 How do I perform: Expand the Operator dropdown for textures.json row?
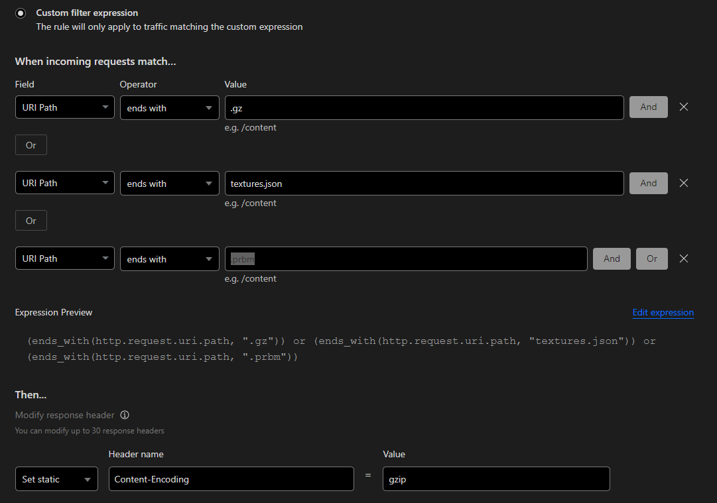click(x=169, y=184)
